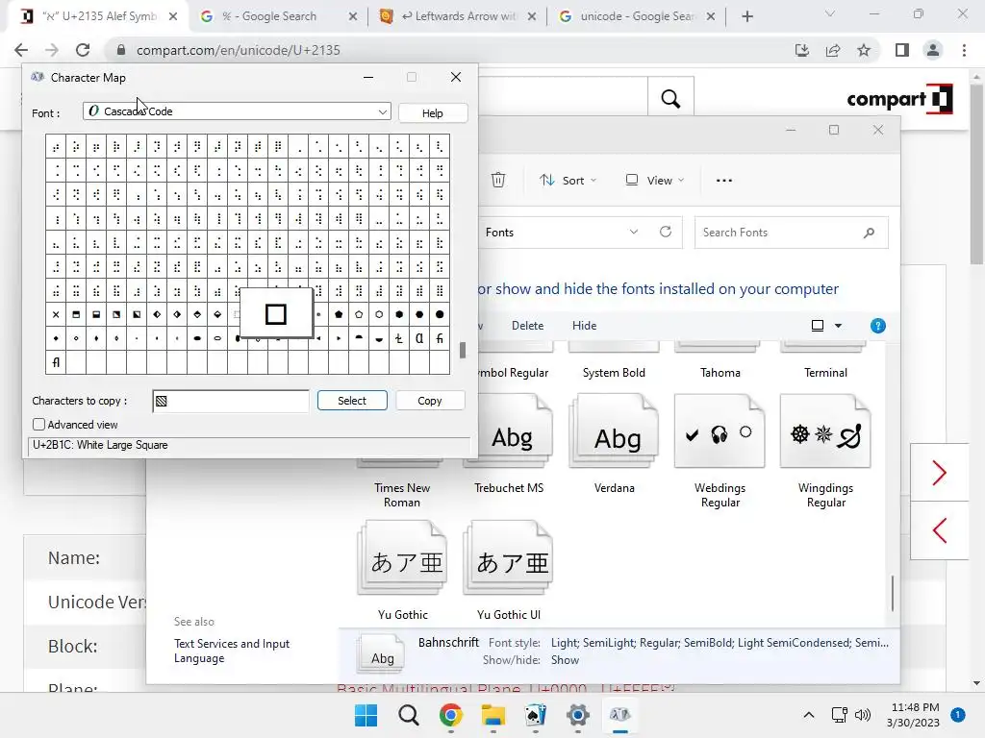Expand the Fonts address bar history dropdown
The width and height of the screenshot is (985, 738).
coord(634,232)
